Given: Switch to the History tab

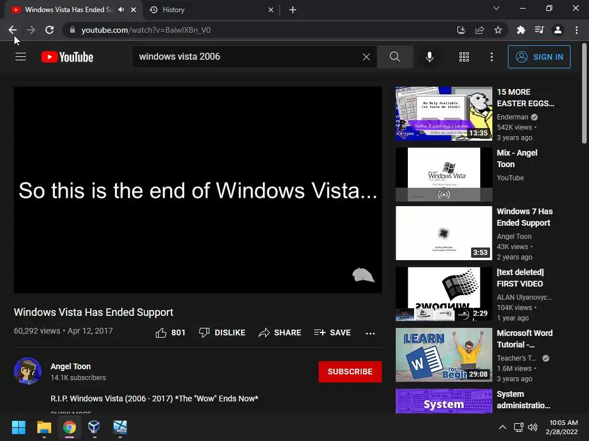Looking at the screenshot, I should coord(212,10).
